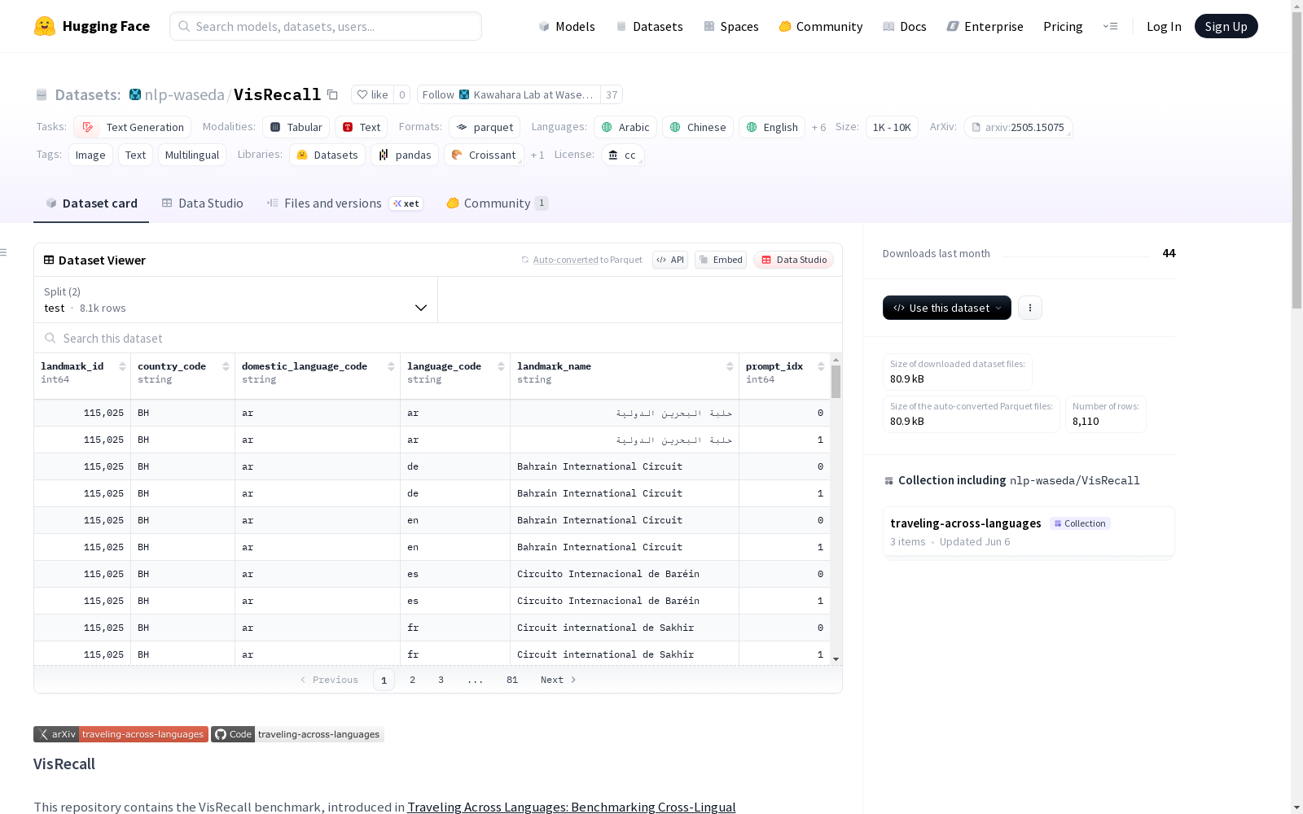Click the Log In link
The width and height of the screenshot is (1303, 814).
pos(1164,26)
